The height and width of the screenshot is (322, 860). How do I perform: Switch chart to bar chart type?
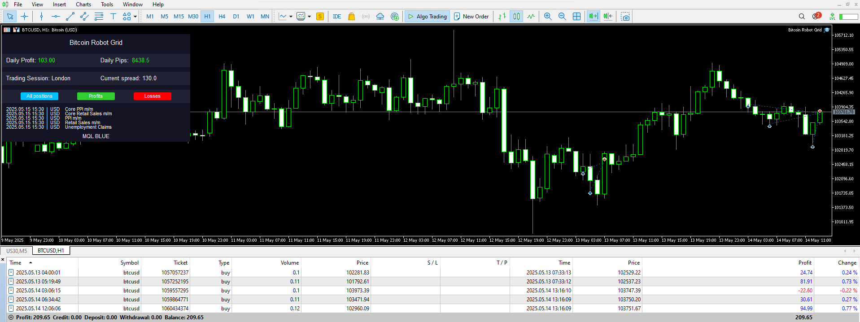pos(502,17)
